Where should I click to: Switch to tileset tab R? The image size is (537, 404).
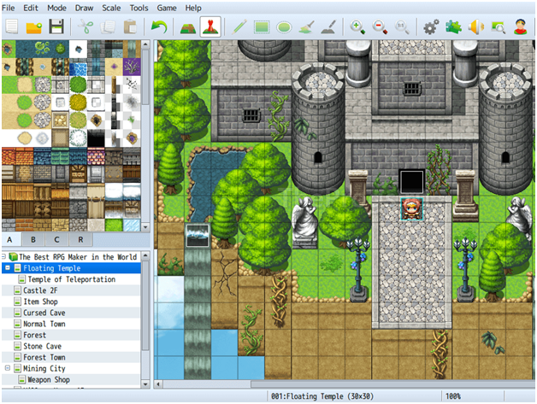click(x=81, y=240)
